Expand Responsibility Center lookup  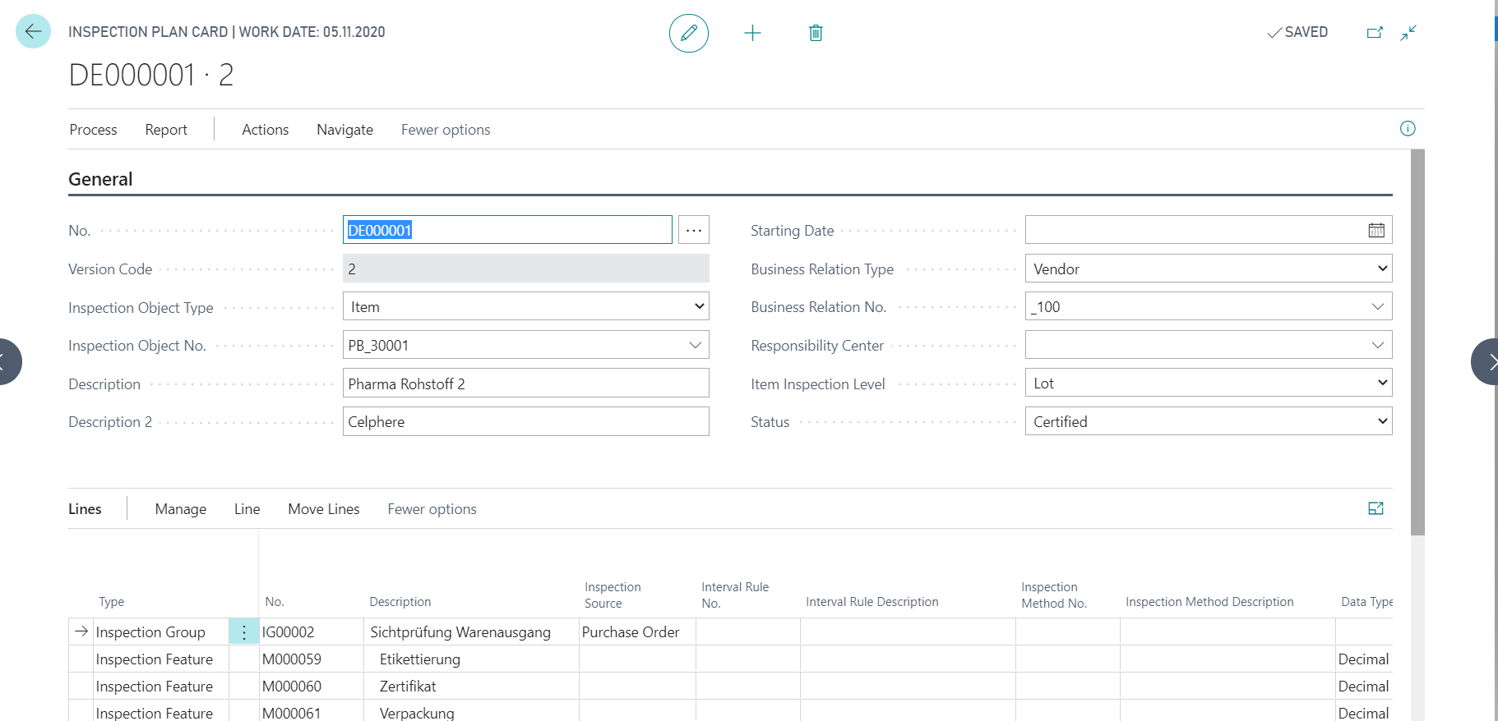[x=1377, y=345]
